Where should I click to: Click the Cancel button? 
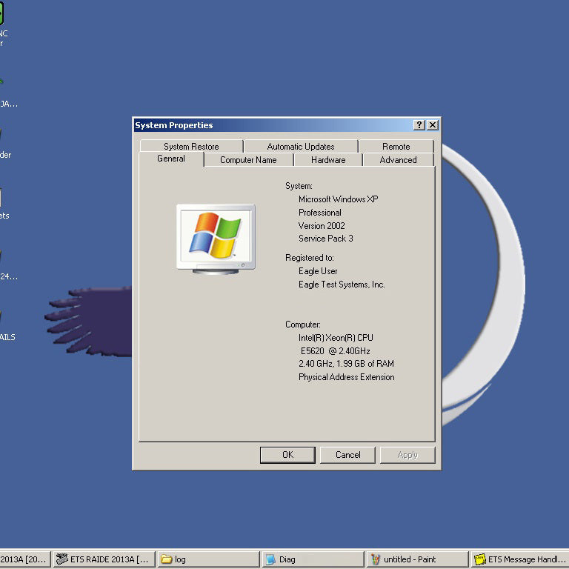click(348, 455)
